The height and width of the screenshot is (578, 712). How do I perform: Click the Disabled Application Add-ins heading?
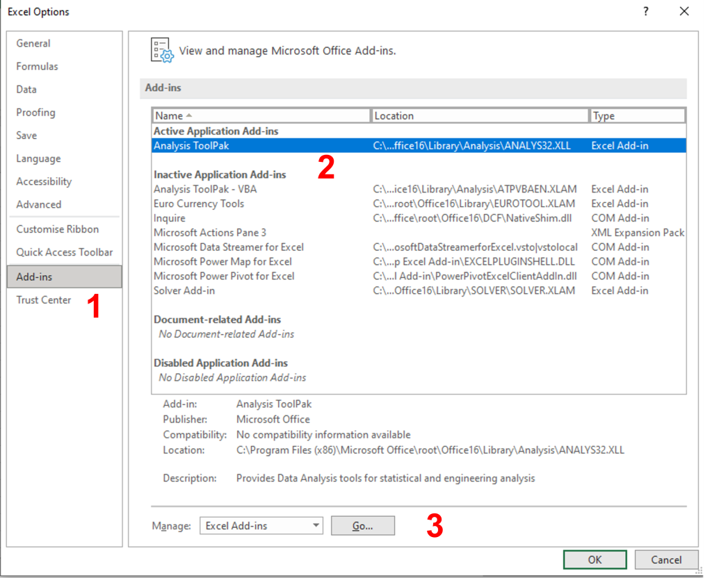click(x=220, y=363)
